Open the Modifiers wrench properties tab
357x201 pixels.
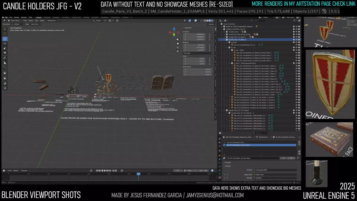[220, 159]
